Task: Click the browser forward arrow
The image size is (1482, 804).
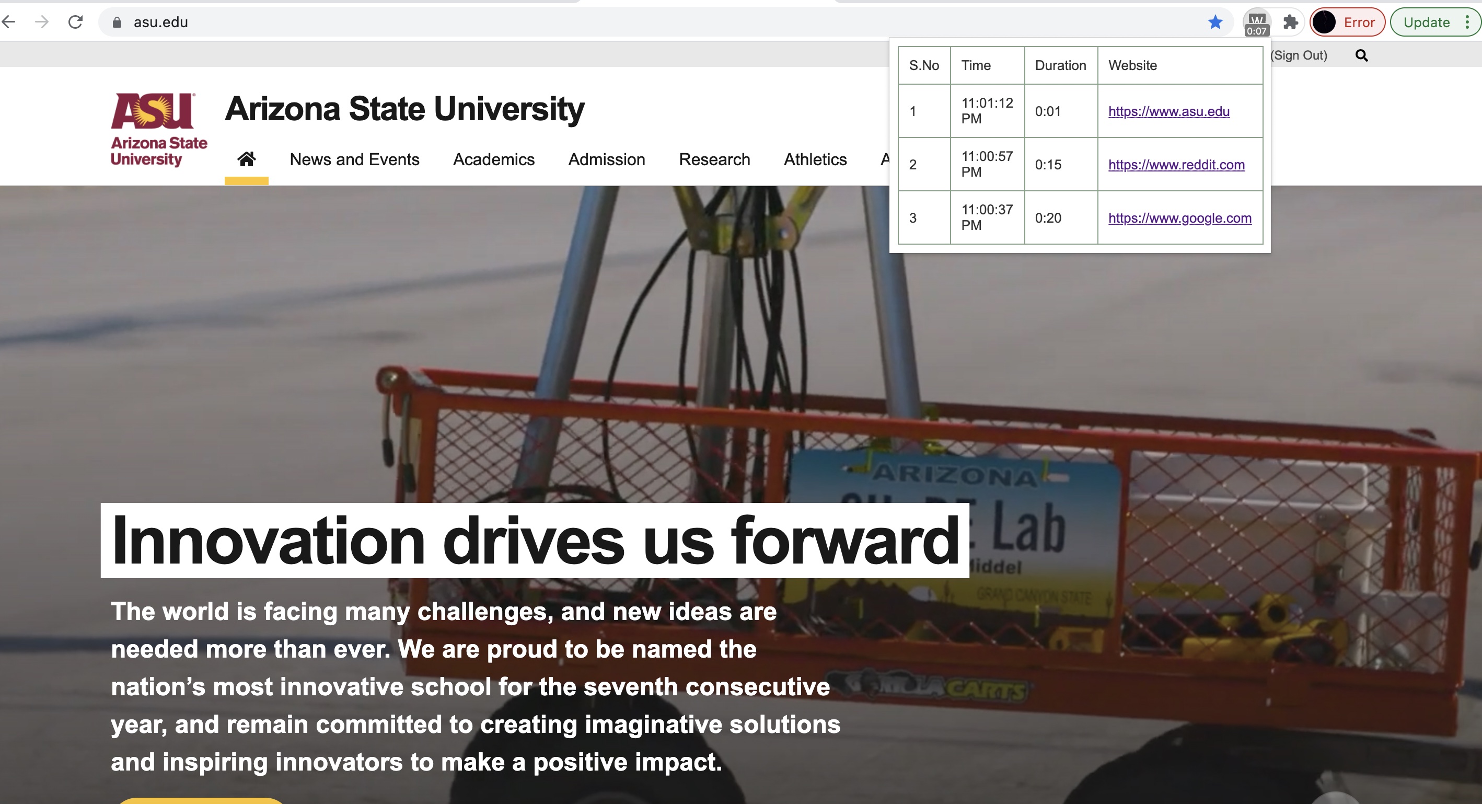Action: 42,22
